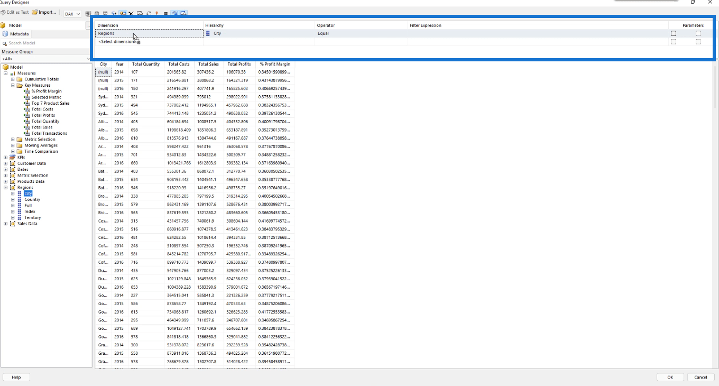Image resolution: width=719 pixels, height=386 pixels.
Task: Select the Total Transactions measure icon
Action: click(27, 133)
